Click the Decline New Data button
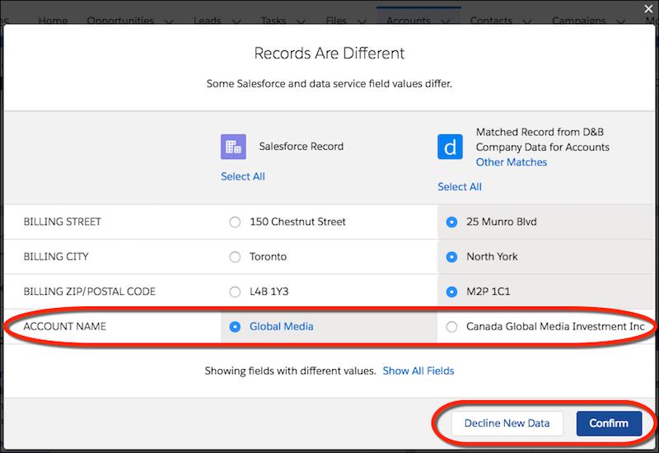The height and width of the screenshot is (453, 659). tap(507, 423)
